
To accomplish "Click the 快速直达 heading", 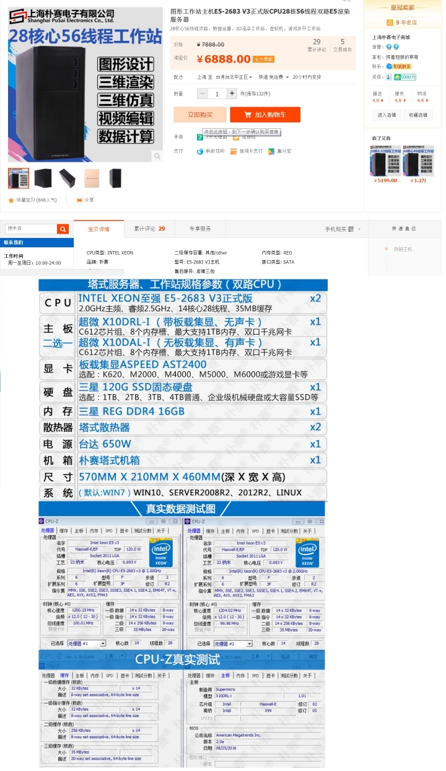I will click(404, 229).
